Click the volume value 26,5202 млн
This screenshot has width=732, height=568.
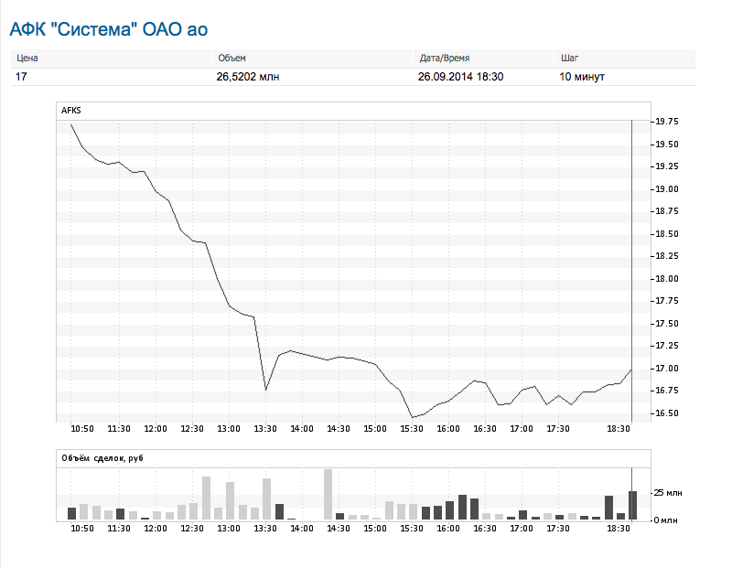[248, 77]
